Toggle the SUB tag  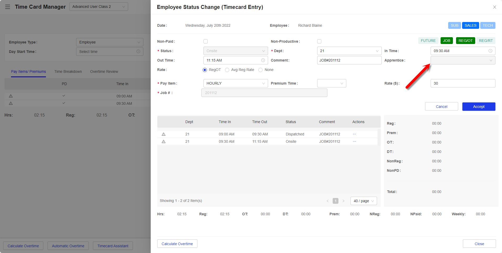454,25
